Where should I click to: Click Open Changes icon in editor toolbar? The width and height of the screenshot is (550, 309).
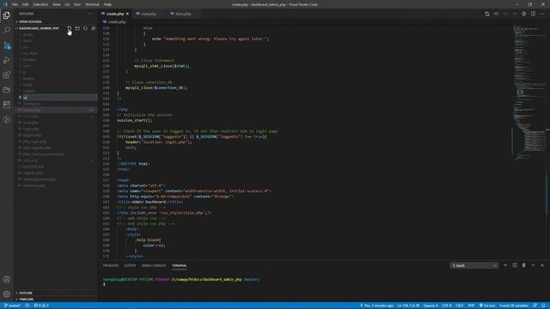(x=487, y=14)
